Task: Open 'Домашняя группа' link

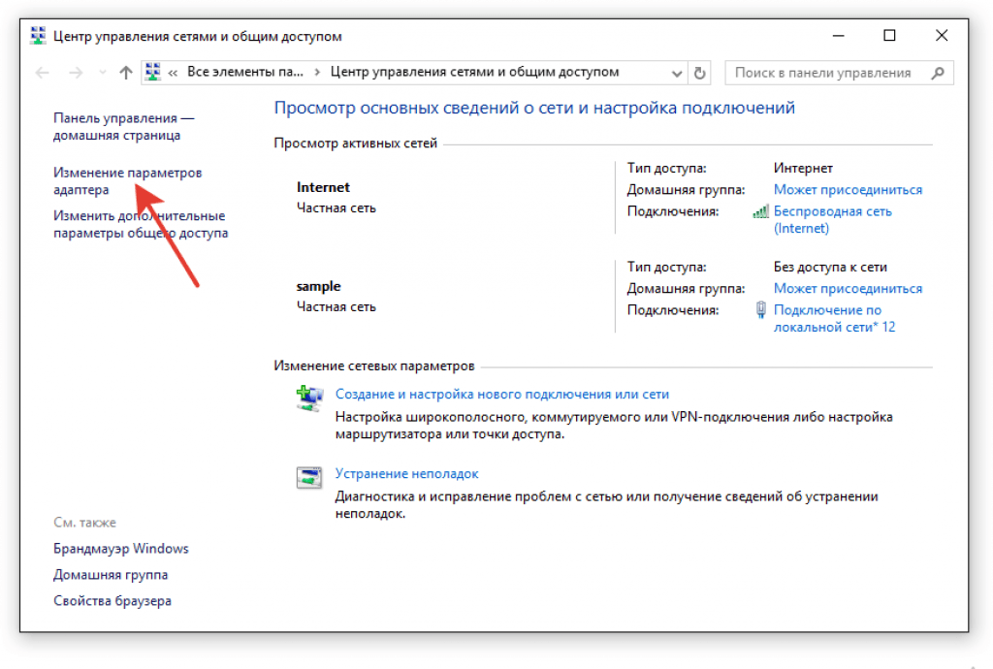Action: 111,575
